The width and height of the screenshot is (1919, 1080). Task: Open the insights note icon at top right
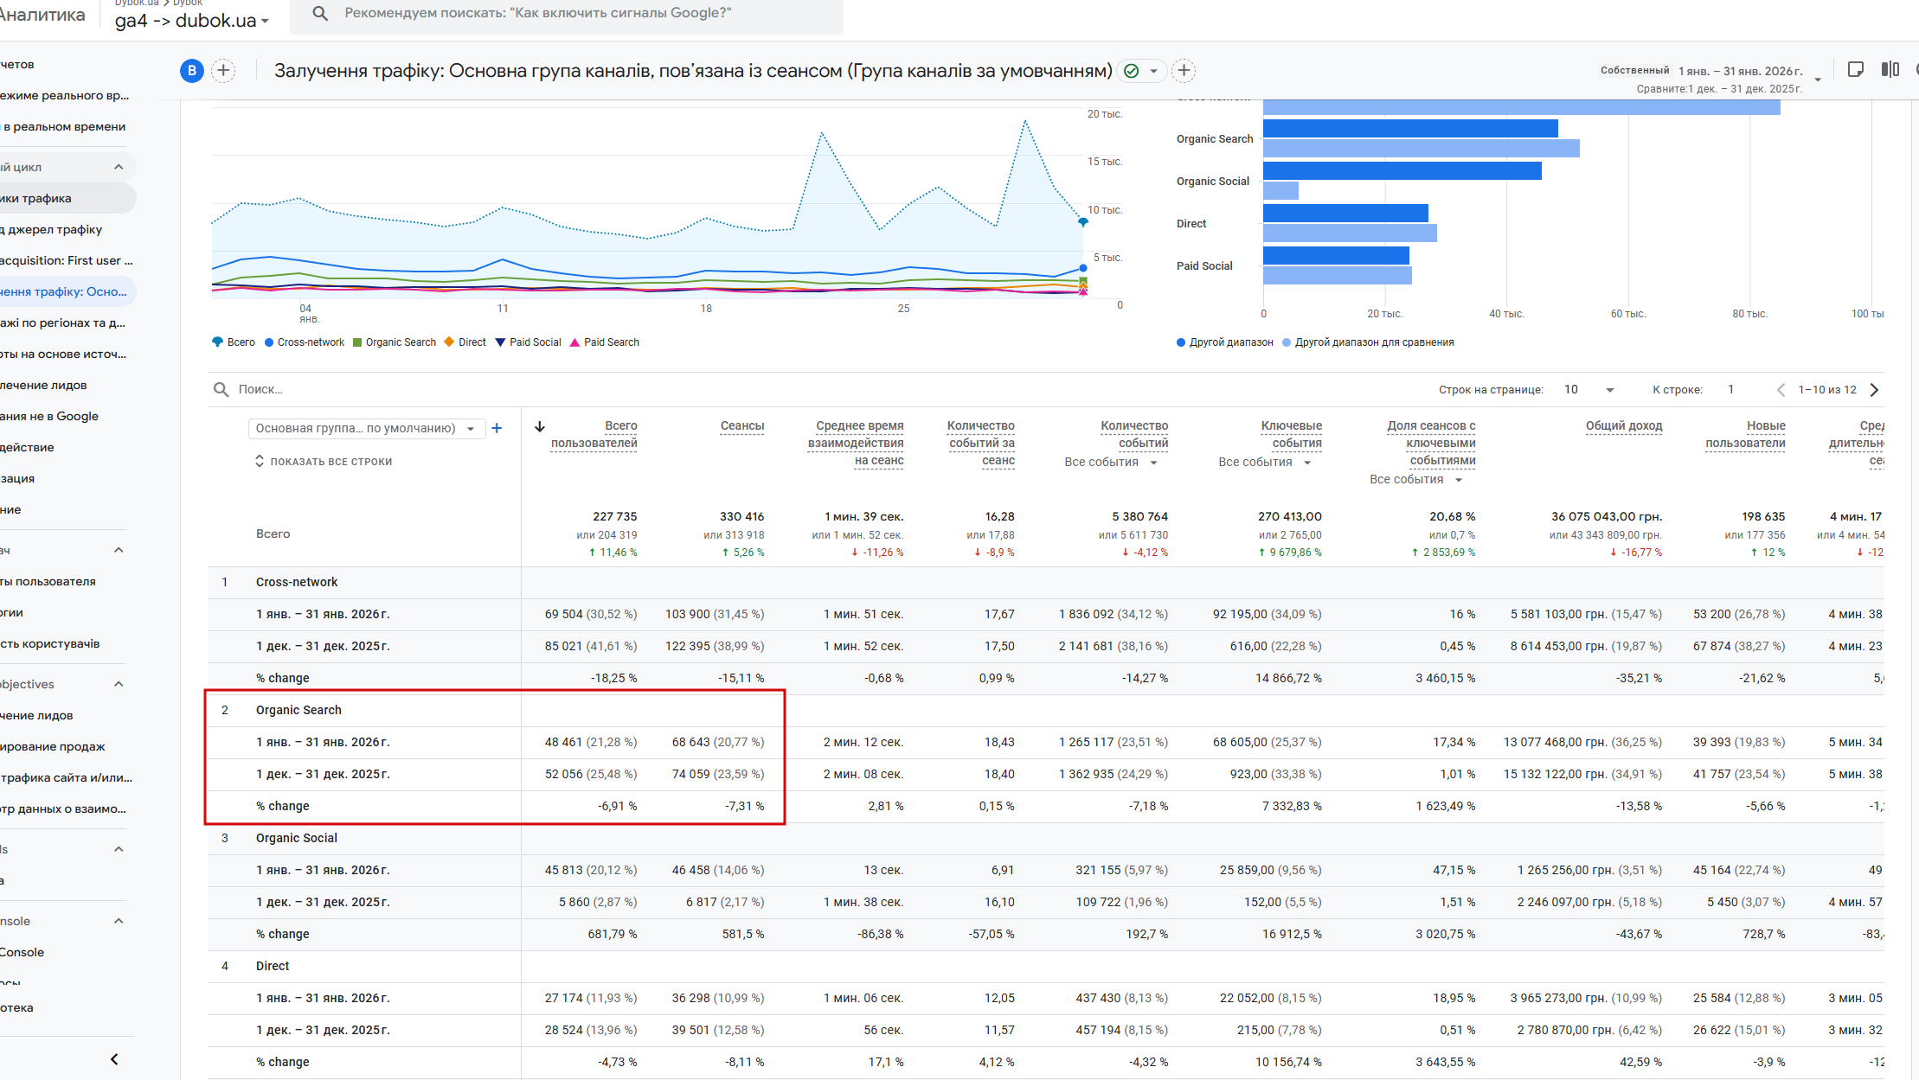tap(1855, 70)
